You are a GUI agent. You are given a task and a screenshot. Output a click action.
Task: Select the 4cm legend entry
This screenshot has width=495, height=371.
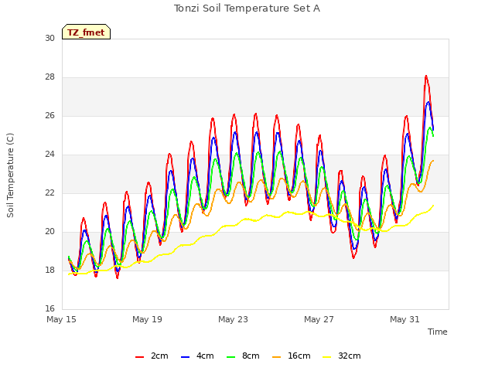coord(197,356)
